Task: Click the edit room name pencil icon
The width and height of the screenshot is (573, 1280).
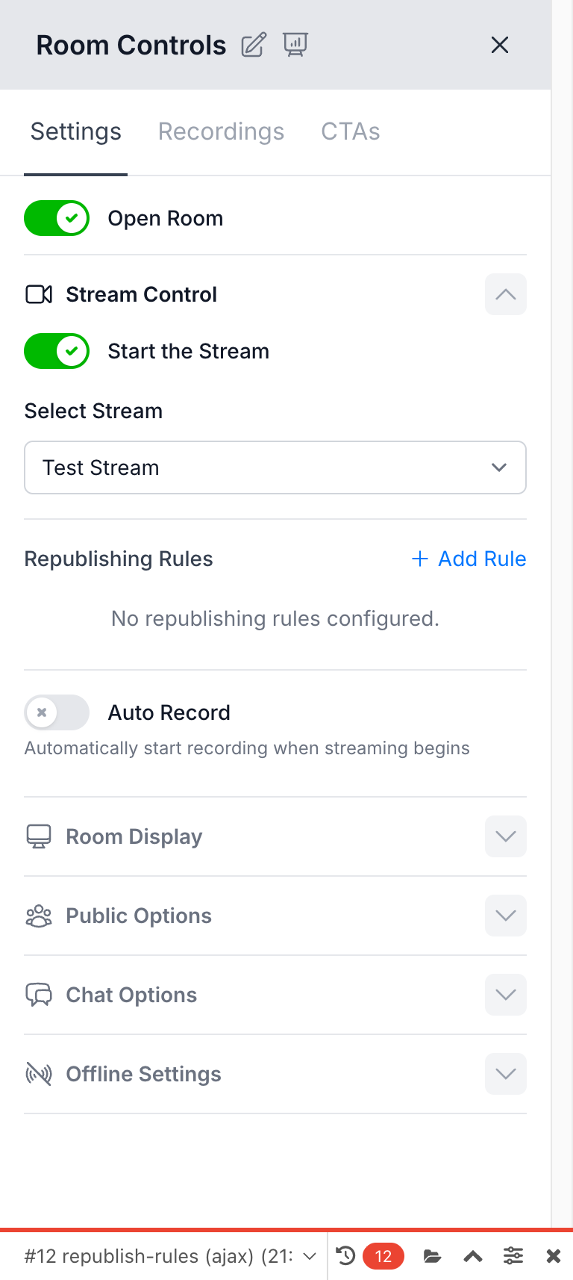Action: (253, 45)
